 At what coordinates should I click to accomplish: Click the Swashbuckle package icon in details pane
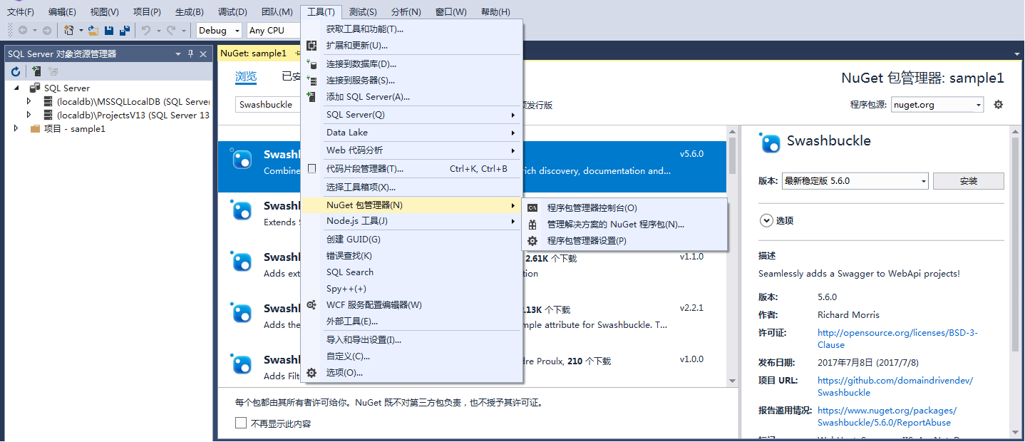click(771, 143)
